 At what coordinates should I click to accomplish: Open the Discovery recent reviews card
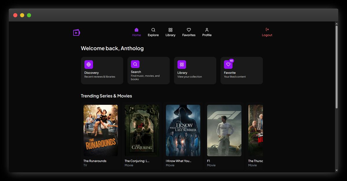(x=102, y=75)
